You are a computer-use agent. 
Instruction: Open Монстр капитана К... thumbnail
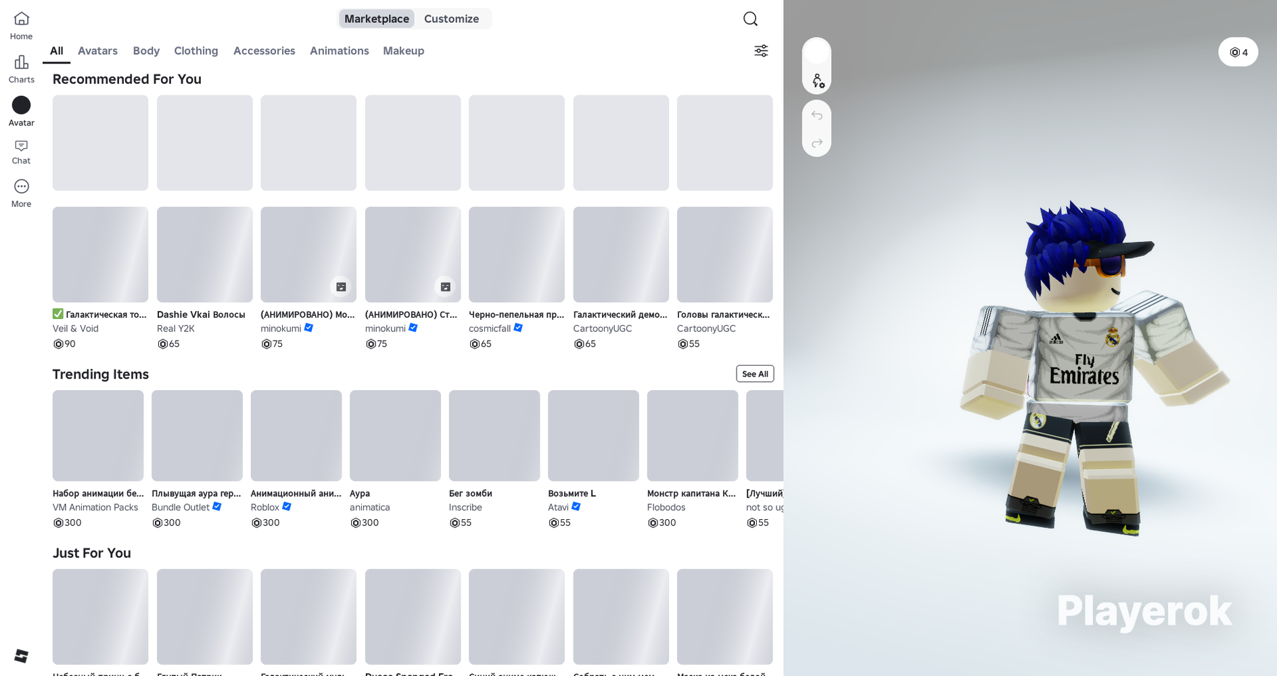(x=693, y=435)
